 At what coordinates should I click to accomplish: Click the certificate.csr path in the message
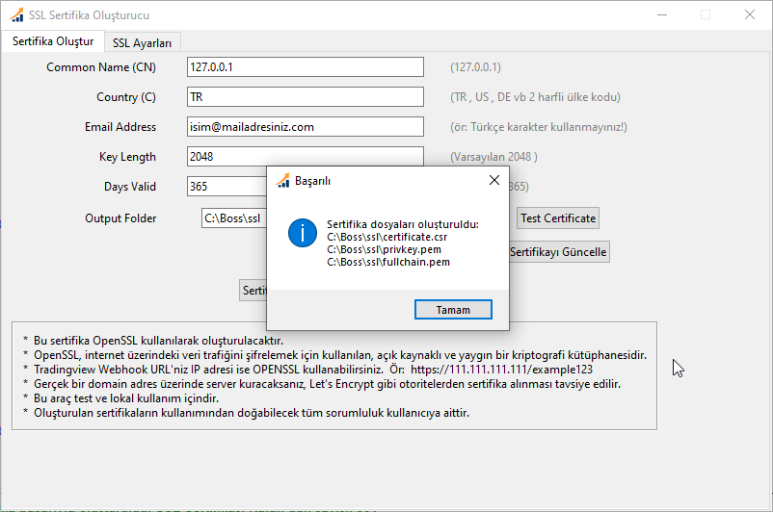point(387,237)
